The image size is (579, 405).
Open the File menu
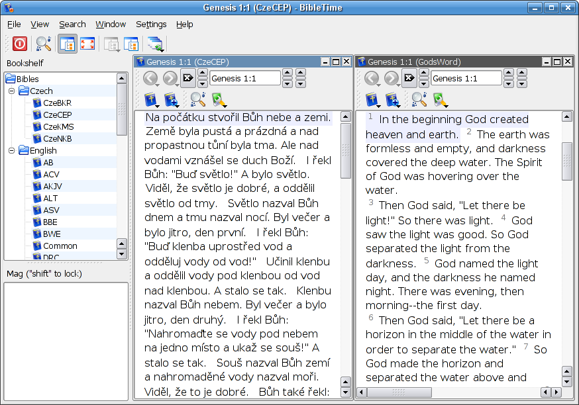[x=14, y=24]
